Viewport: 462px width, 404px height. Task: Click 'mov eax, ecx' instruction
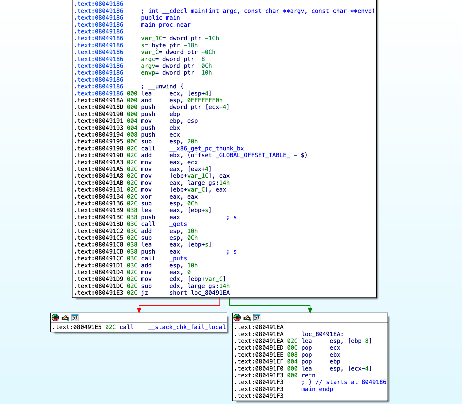[x=170, y=162]
